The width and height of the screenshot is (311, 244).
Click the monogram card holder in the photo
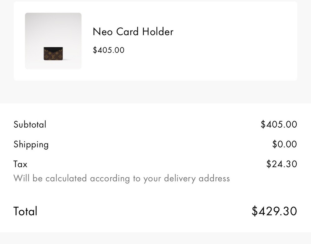pos(53,54)
